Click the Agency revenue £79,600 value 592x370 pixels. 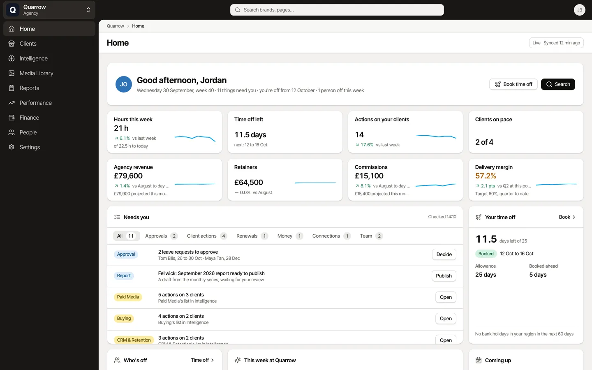[128, 176]
